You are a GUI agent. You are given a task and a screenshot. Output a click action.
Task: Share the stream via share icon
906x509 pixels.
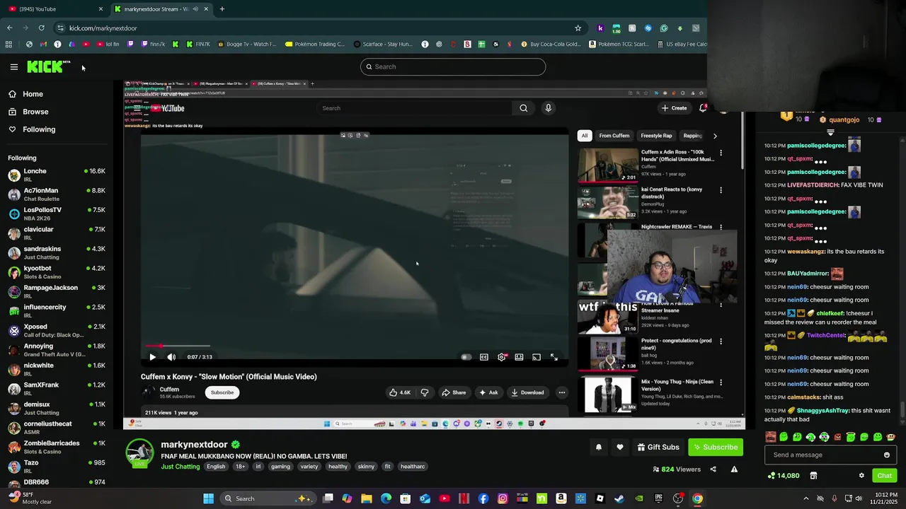(713, 469)
